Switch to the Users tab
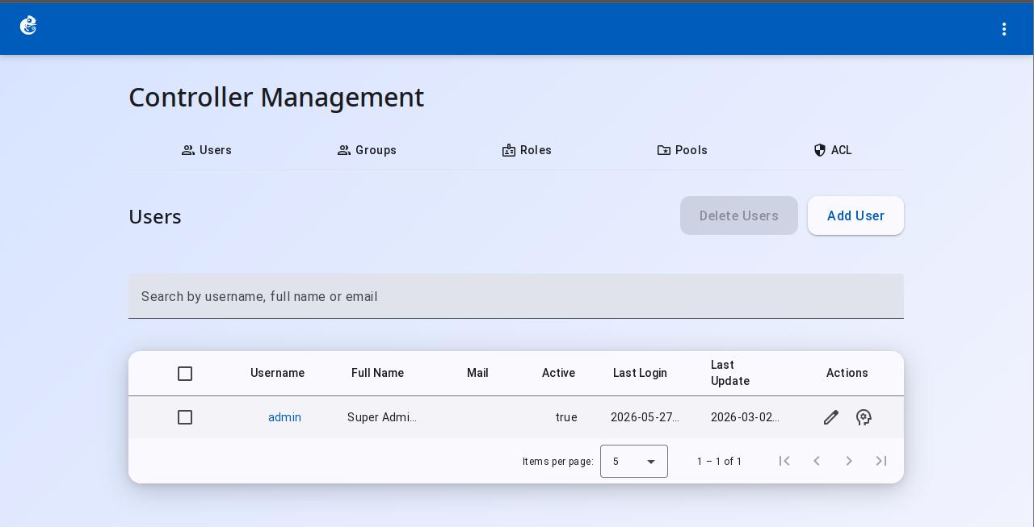The height and width of the screenshot is (527, 1034). (x=206, y=150)
